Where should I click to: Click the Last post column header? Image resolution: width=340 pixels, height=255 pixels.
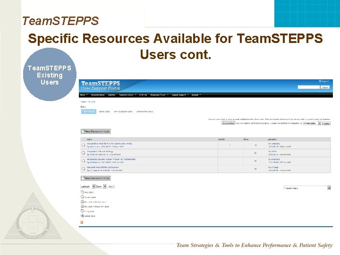[272, 139]
